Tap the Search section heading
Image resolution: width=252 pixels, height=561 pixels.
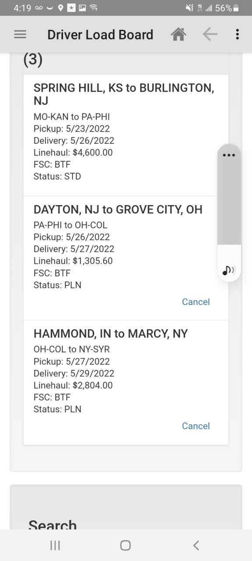[x=52, y=524]
